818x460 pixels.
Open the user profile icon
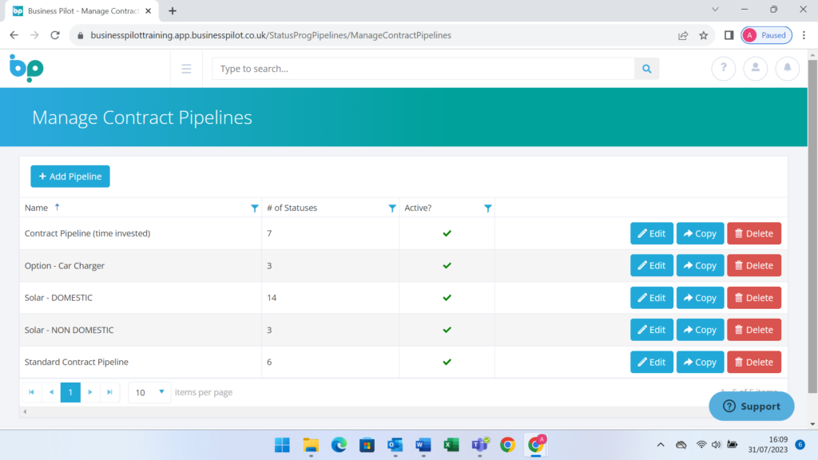pos(755,69)
